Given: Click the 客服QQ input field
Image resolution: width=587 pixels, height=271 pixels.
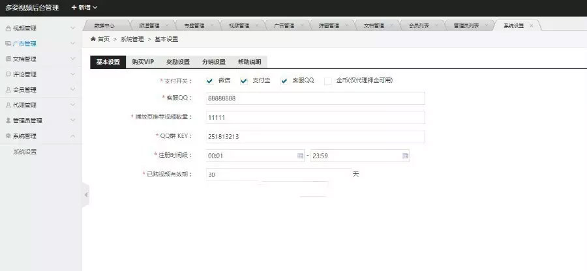Looking at the screenshot, I should tap(315, 98).
